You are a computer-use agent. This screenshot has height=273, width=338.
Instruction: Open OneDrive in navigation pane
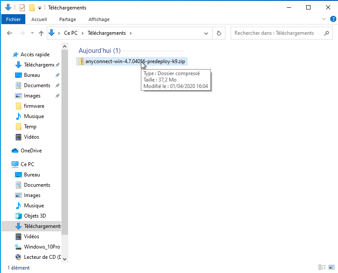pyautogui.click(x=31, y=151)
